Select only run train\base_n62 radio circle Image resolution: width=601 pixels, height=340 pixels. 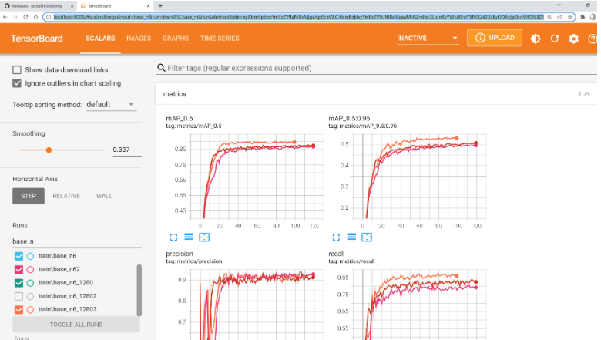pyautogui.click(x=30, y=270)
